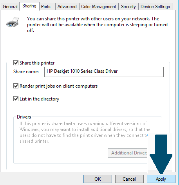
Task: Click the printer icon
Action: point(13,22)
